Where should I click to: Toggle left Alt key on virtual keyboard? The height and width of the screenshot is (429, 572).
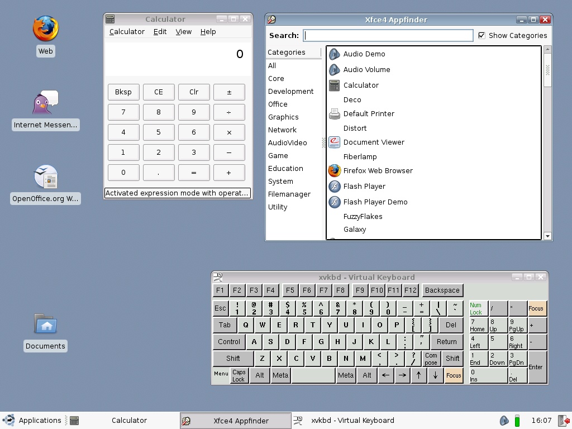click(259, 375)
